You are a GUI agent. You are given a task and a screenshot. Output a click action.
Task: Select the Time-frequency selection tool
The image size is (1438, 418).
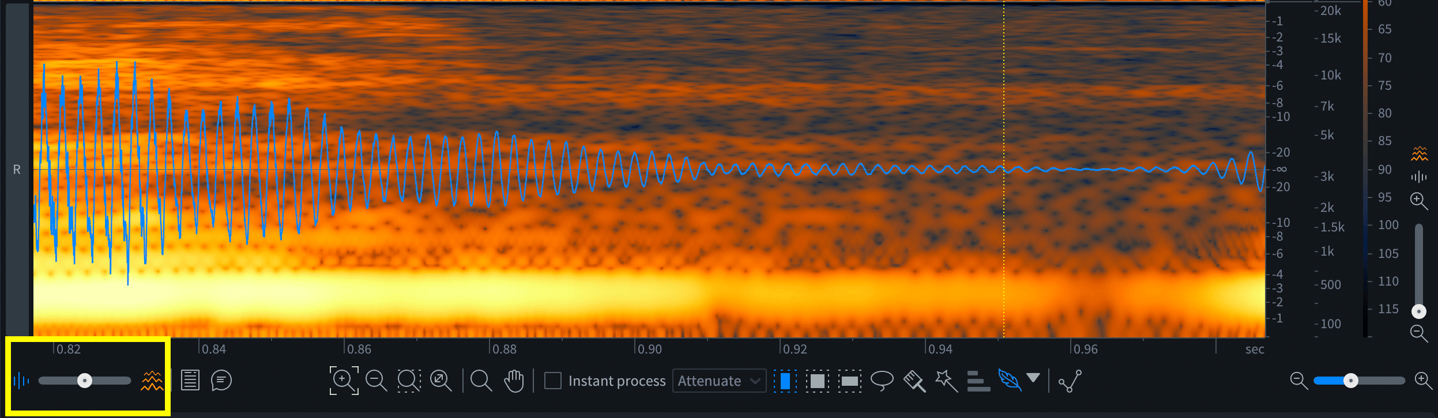pos(818,381)
